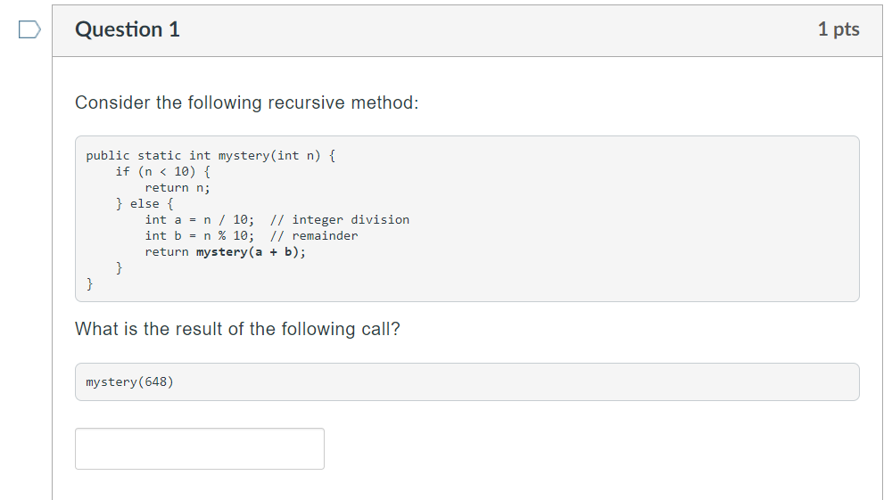Click the 'public static int mystery' code line

point(211,156)
